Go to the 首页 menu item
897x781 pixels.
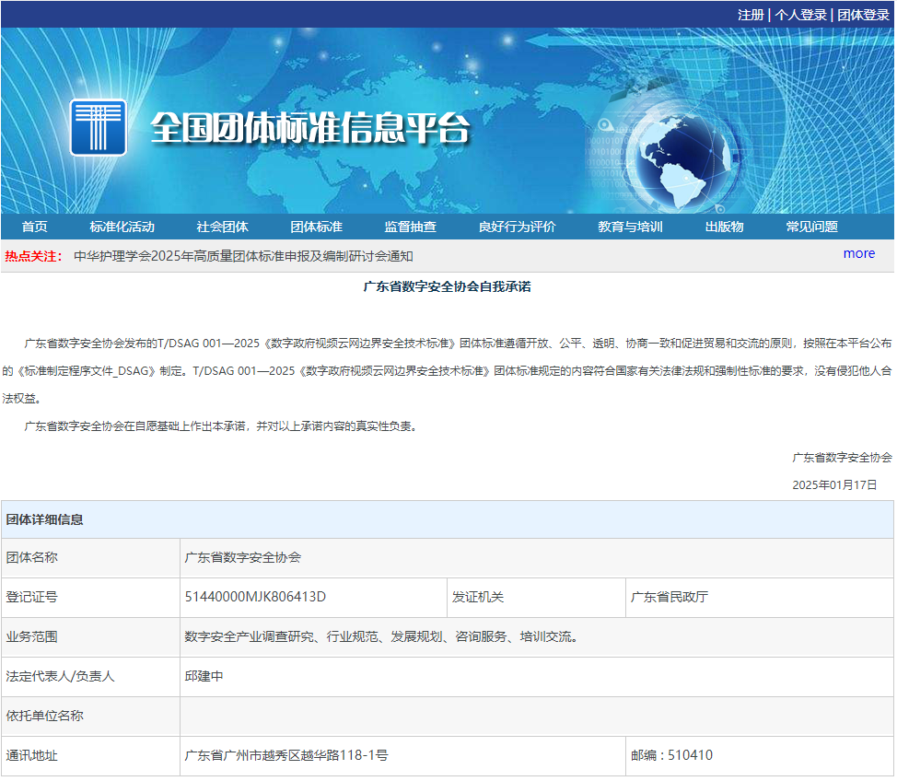click(x=35, y=227)
